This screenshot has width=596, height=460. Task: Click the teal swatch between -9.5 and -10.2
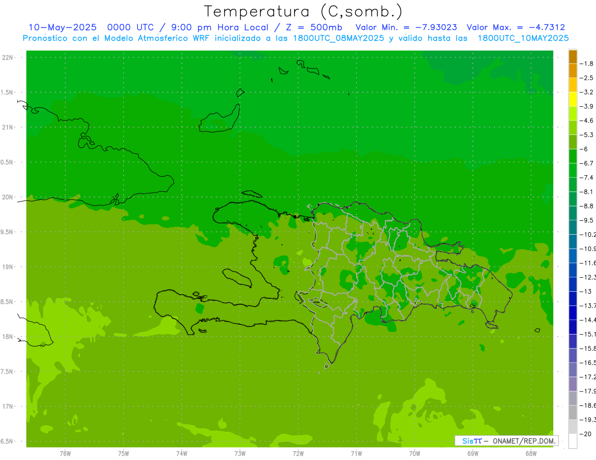pos(573,227)
